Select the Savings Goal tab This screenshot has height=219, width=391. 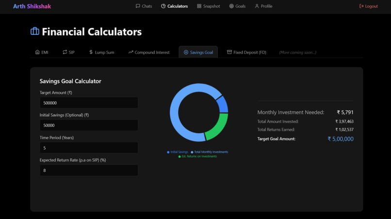coord(198,52)
